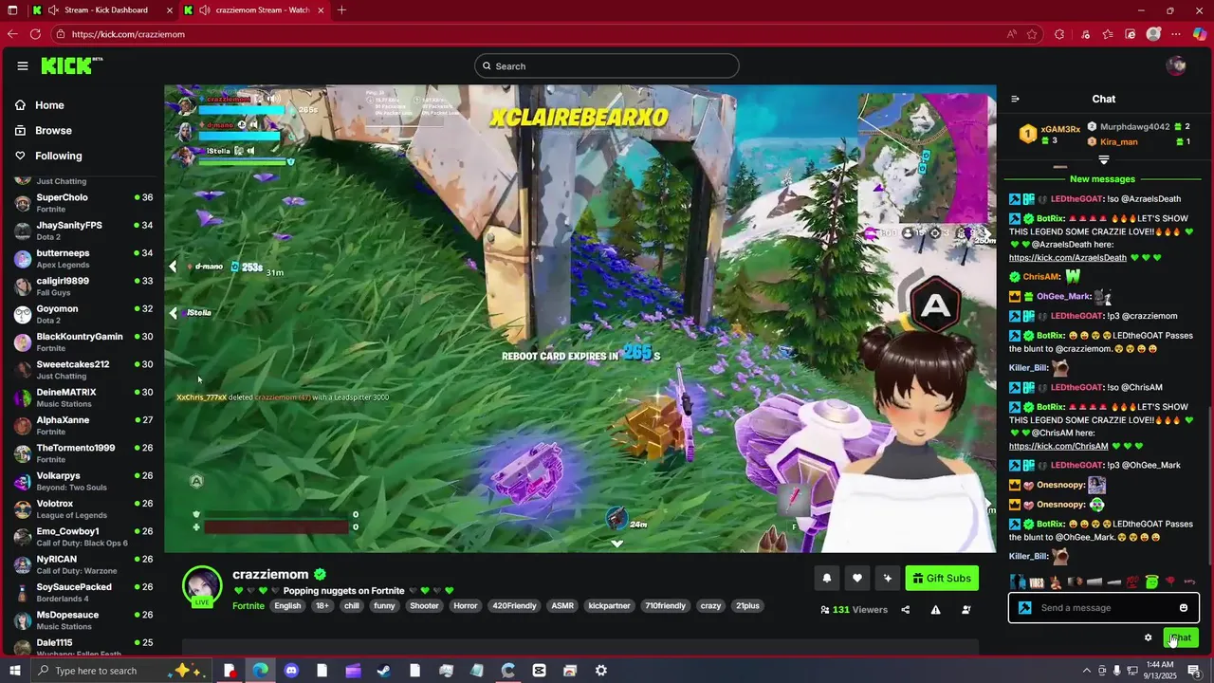Viewport: 1214px width, 683px height.
Task: Open the emoji picker smiley icon
Action: click(x=1184, y=608)
